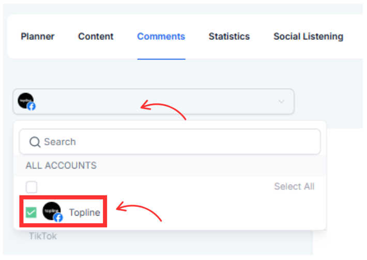Tick the empty select-all checkbox

[x=32, y=187]
